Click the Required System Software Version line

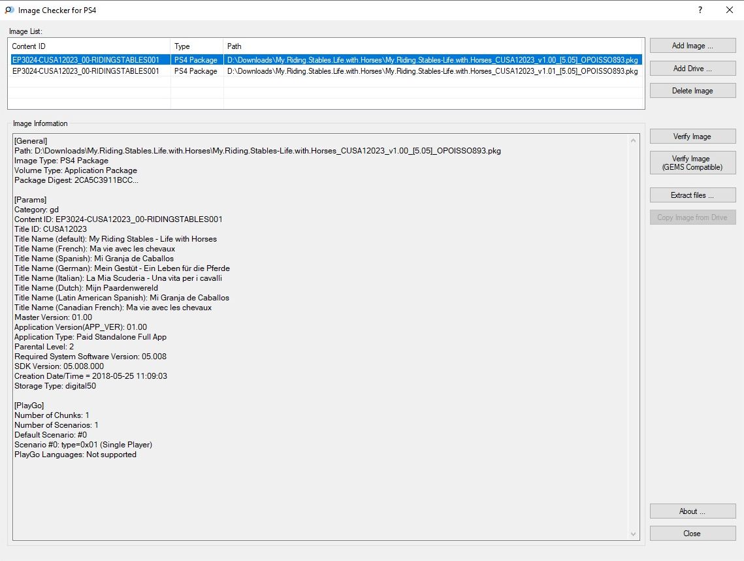click(x=91, y=357)
